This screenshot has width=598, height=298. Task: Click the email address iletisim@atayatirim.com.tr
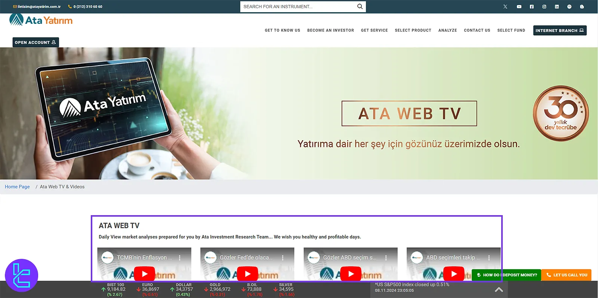point(37,7)
